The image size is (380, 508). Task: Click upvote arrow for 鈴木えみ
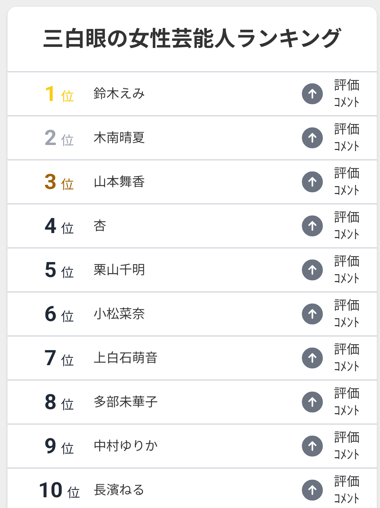click(312, 94)
